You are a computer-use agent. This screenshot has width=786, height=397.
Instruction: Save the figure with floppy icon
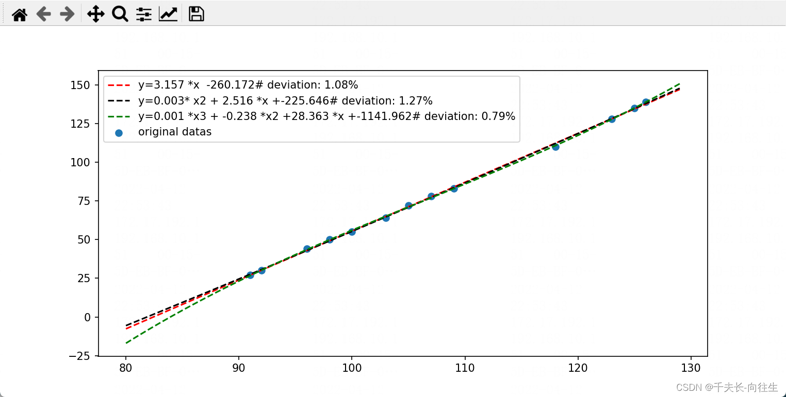(x=196, y=14)
